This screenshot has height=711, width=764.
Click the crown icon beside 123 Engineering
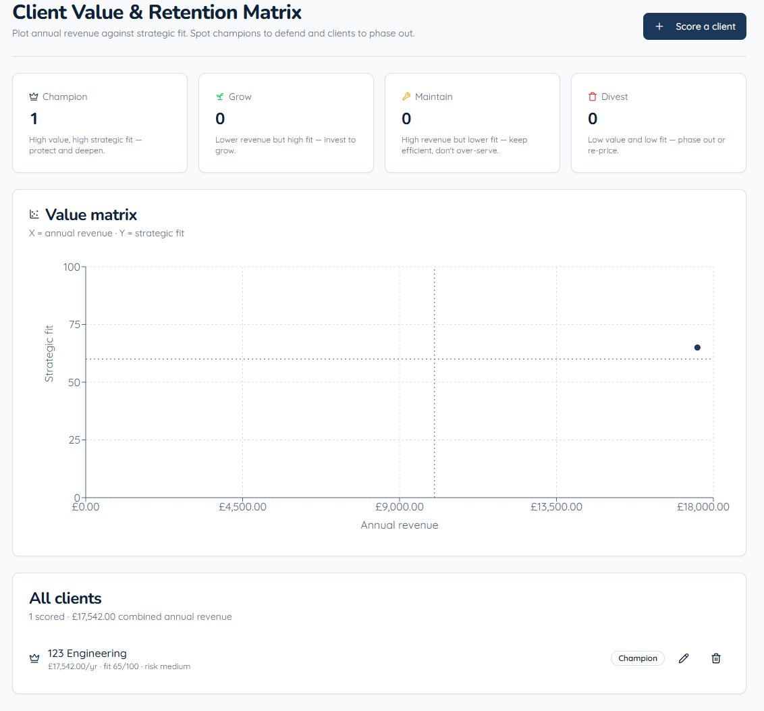point(34,658)
